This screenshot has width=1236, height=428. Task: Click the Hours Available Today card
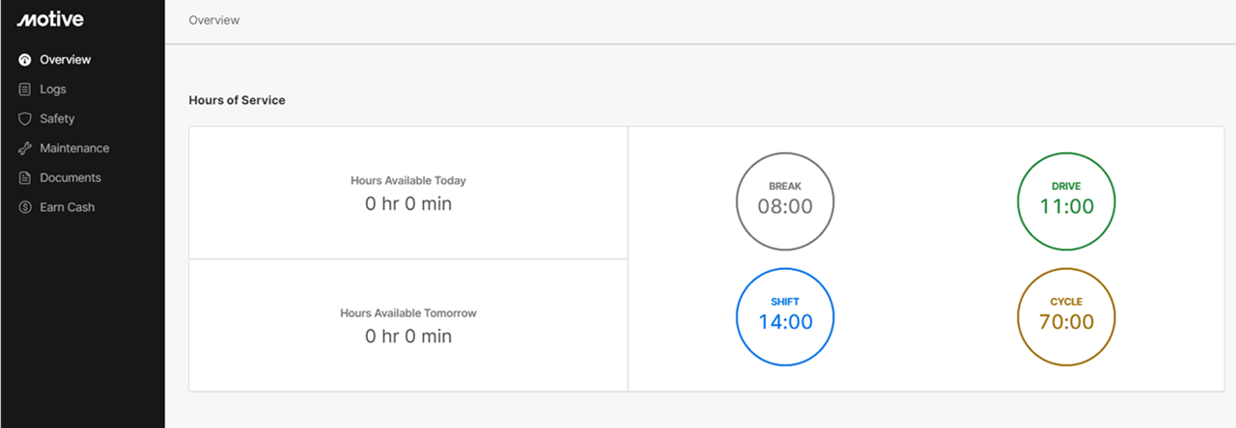click(x=408, y=194)
